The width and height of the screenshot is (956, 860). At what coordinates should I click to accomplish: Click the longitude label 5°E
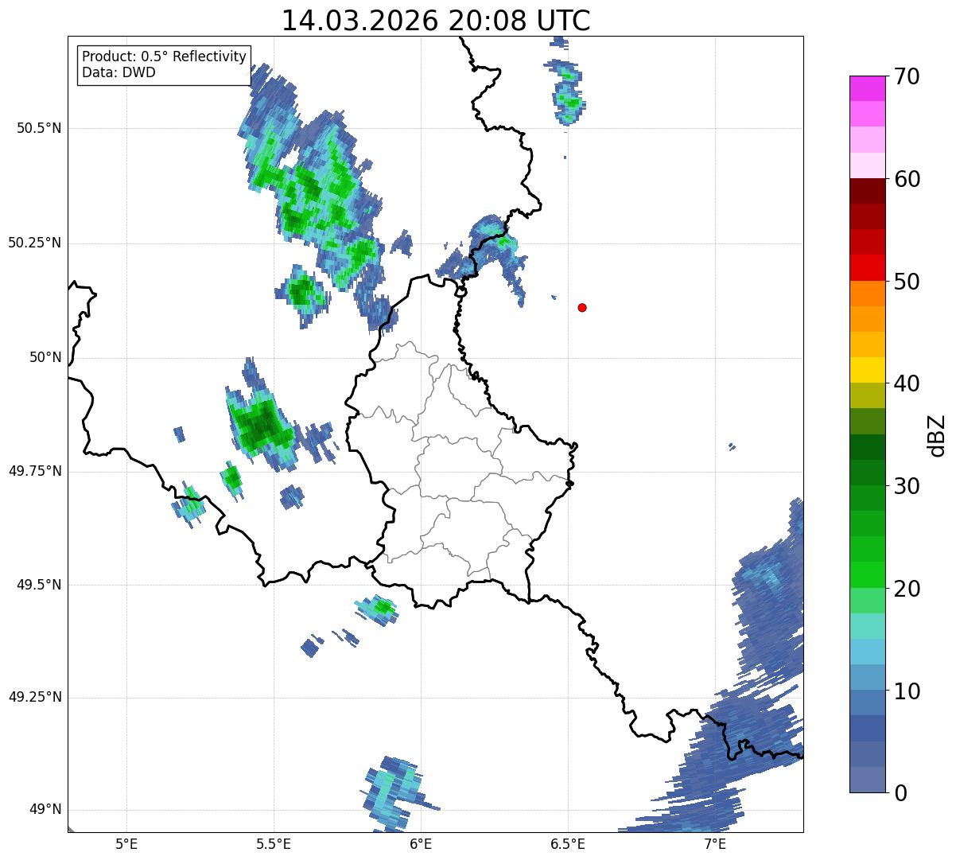(x=126, y=843)
